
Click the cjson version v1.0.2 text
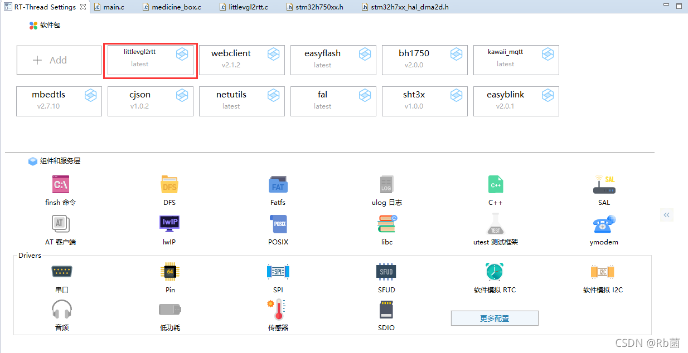click(x=140, y=106)
